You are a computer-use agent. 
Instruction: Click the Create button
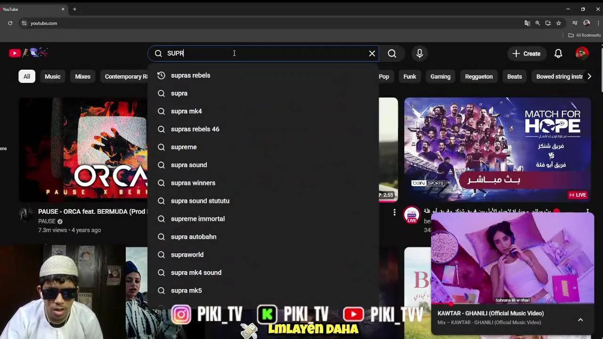coord(527,54)
